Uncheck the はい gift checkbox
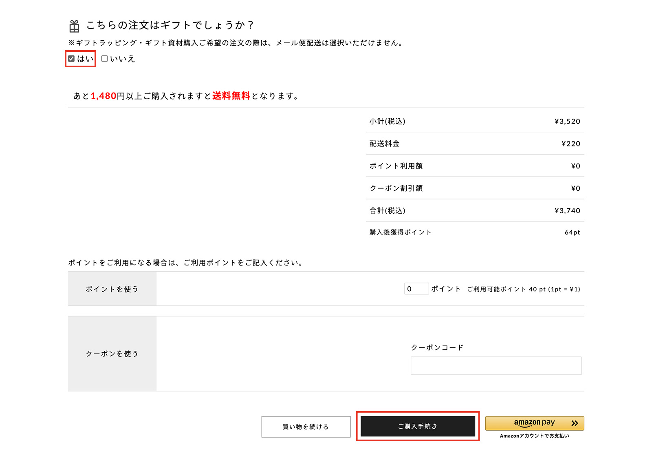652x469 pixels. click(x=71, y=59)
